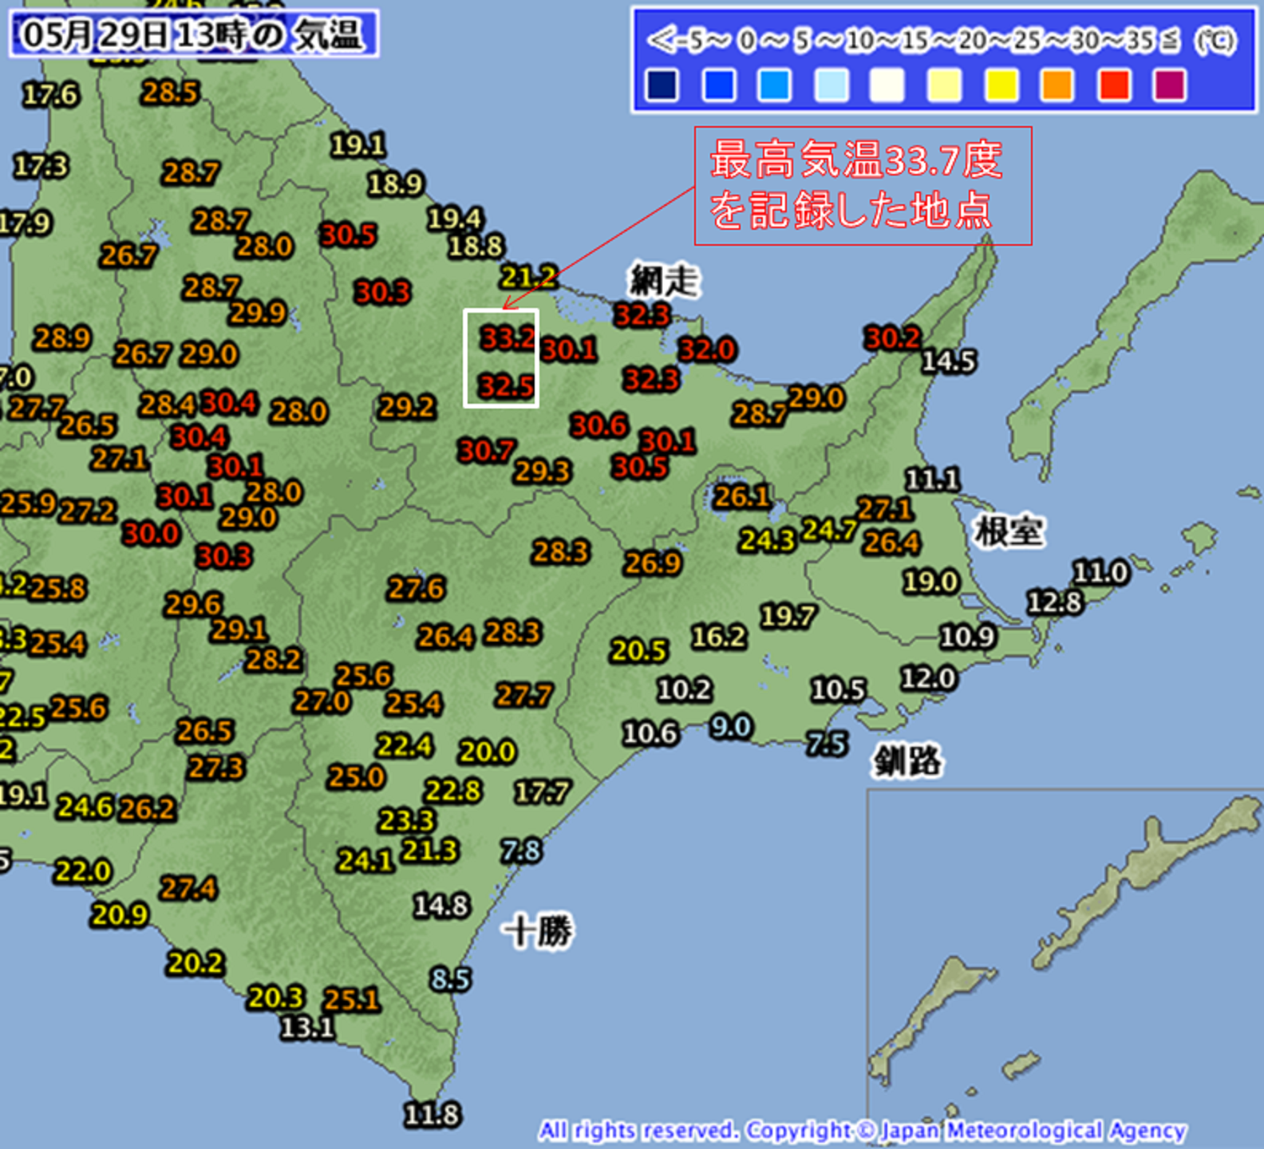1264x1149 pixels.
Task: Click the 27.6 temperature reading
Action: (417, 589)
